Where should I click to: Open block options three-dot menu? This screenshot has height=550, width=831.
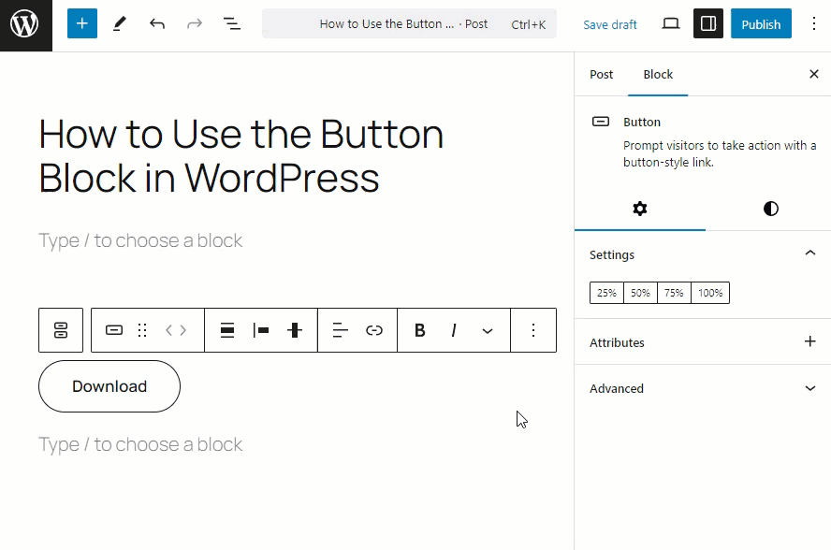tap(533, 330)
